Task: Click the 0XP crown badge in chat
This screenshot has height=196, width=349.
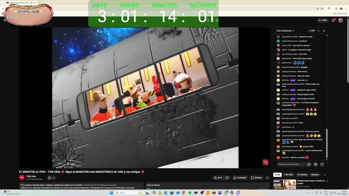Action: [x=312, y=31]
